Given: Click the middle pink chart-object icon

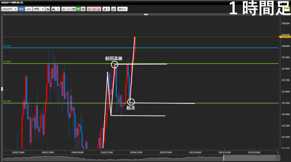Looking at the screenshot, I should pyautogui.click(x=94, y=9).
